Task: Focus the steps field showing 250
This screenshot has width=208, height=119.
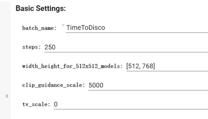Action: [126, 47]
